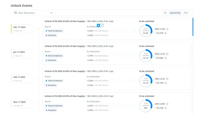Viewport: 206px width, 114px height.
Task: Click the 35% to-be-unlocked donut chart
Action: 145,106
